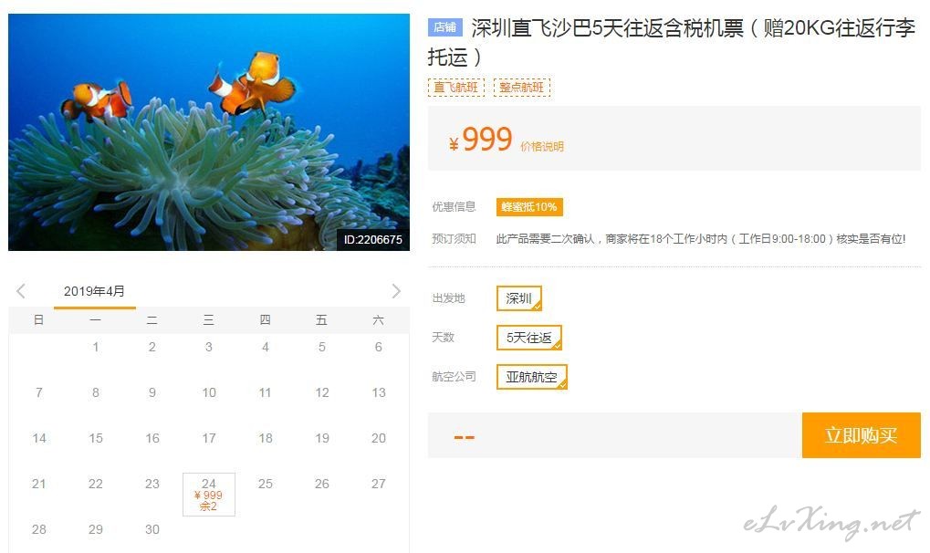Select April 17 in the calendar
This screenshot has height=553, width=930.
click(x=209, y=439)
